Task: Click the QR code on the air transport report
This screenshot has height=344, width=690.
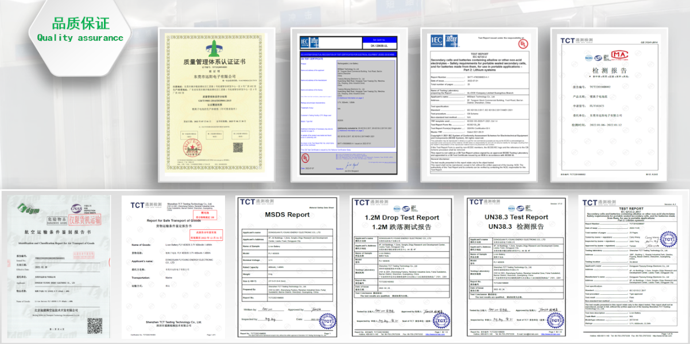Action: coord(95,325)
